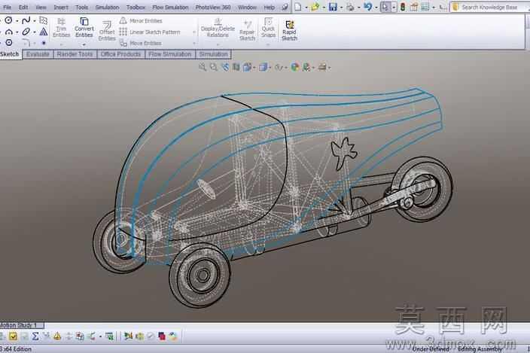Viewport: 530px width, 353px height.
Task: Click in the Search Knowledge Base field
Action: coord(489,7)
